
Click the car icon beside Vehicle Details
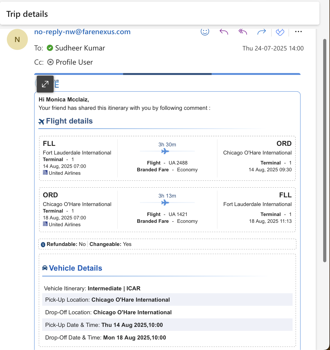(45, 268)
